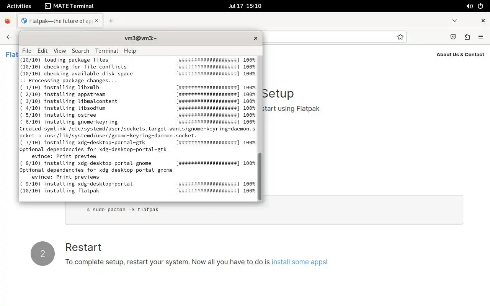Click the installing xdg-desktop-portal-gtk line
490x306 pixels.
(137, 142)
